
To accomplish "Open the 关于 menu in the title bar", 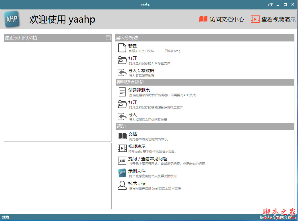I will [270, 4].
